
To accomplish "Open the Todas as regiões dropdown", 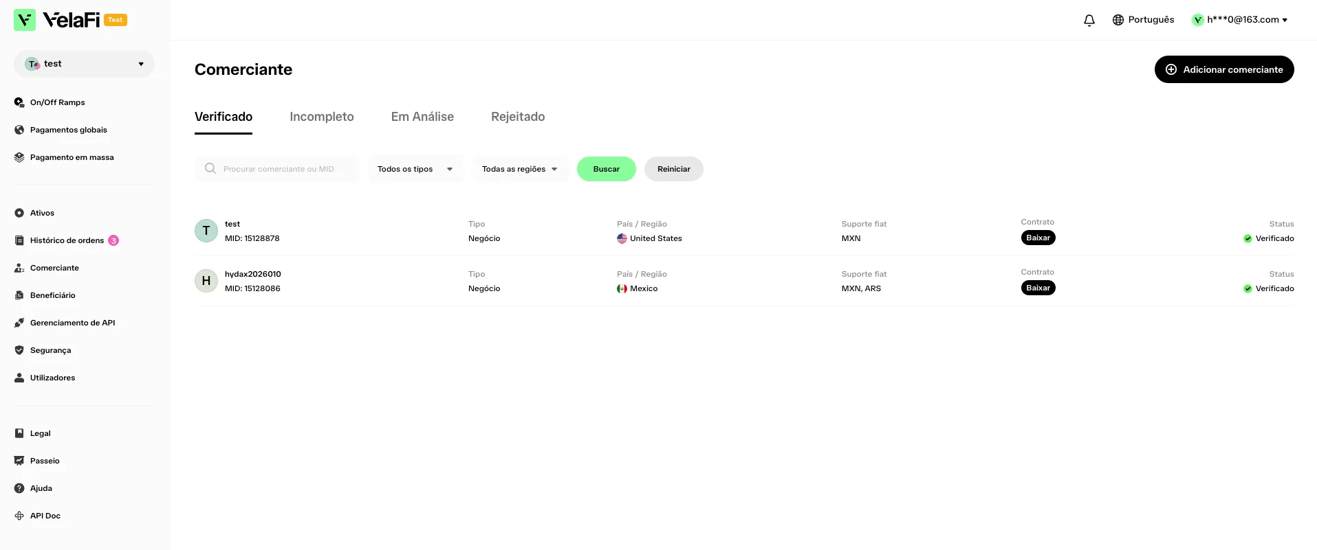I will tap(521, 169).
